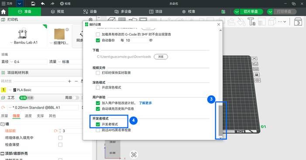Click the undo arrow icon

[43, 3]
